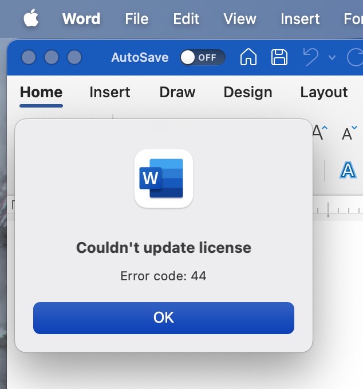Click the Home icon in title bar

point(248,57)
